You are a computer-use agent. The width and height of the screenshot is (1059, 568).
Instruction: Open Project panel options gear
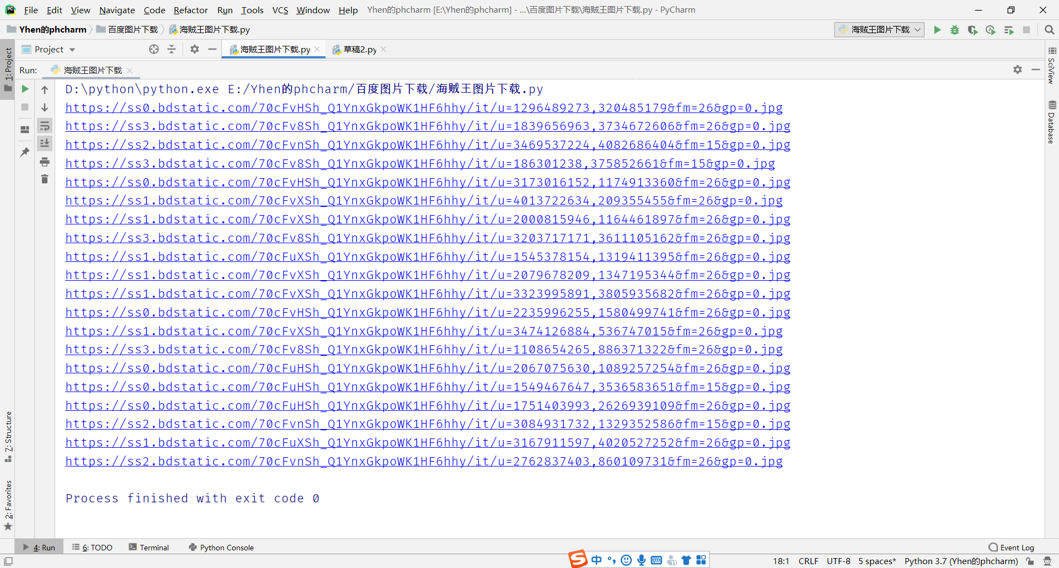pos(195,49)
